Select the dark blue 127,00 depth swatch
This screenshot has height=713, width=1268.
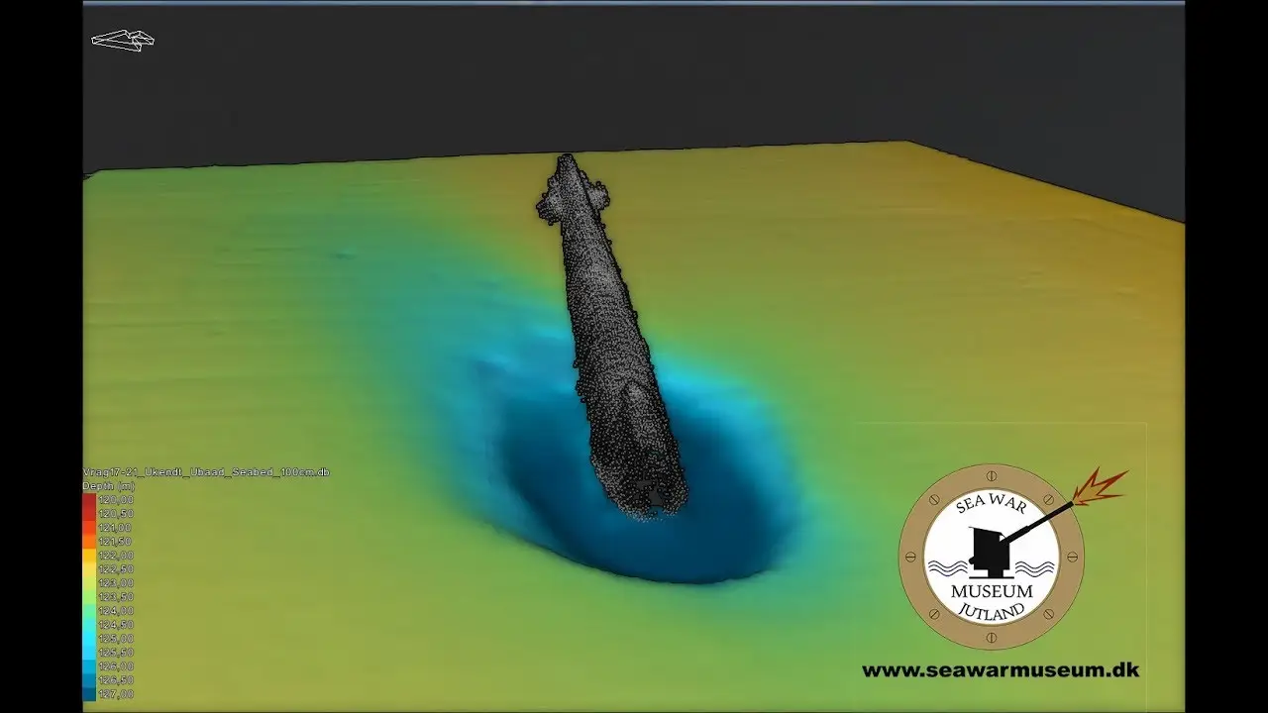pos(89,694)
